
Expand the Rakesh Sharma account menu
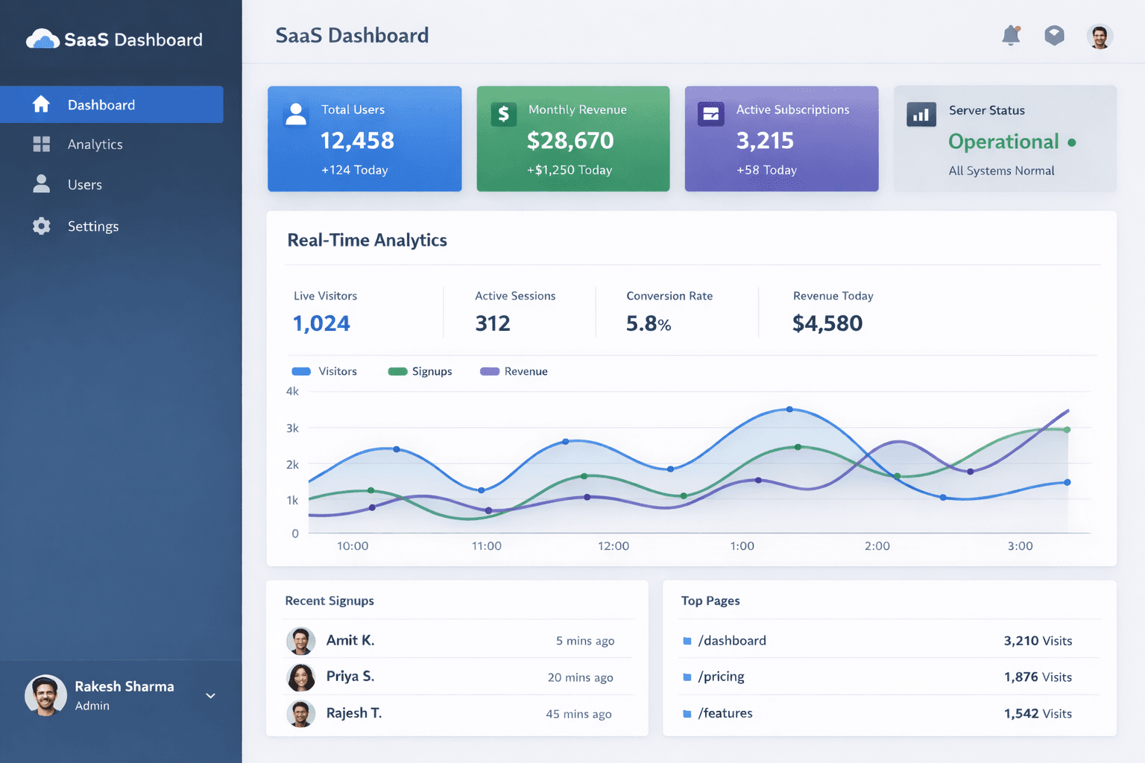pos(210,695)
